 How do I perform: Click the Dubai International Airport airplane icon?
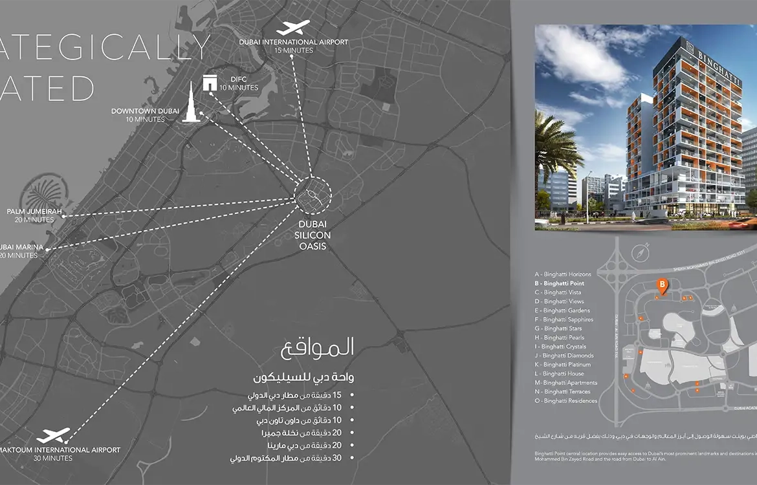point(292,28)
